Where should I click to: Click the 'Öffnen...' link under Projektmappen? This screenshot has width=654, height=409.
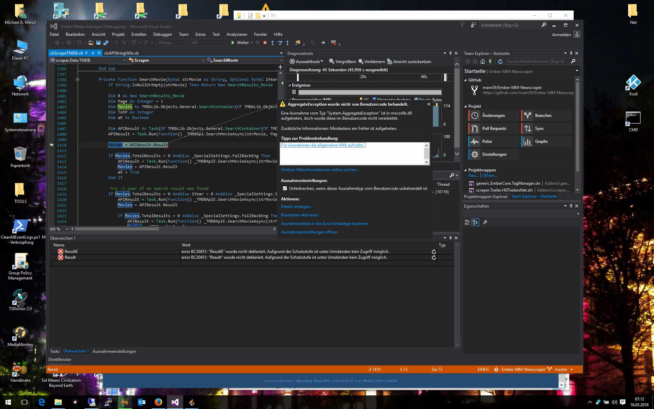(x=489, y=176)
